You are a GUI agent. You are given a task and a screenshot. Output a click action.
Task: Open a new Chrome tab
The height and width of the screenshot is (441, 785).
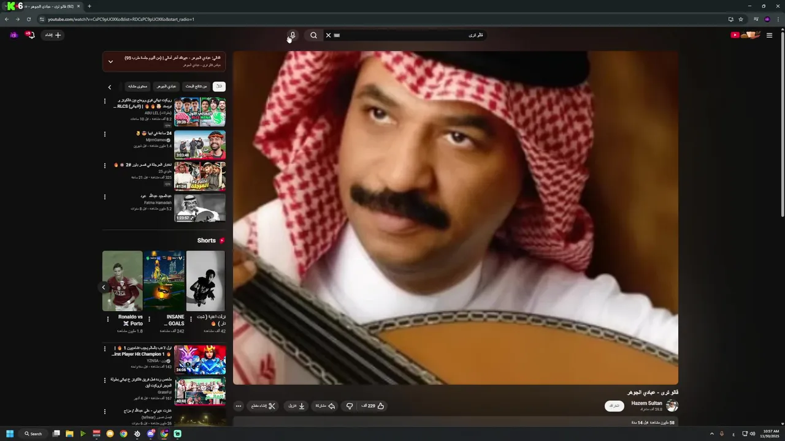tap(89, 6)
